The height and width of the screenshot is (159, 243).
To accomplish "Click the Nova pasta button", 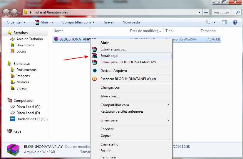I will pyautogui.click(x=131, y=22).
